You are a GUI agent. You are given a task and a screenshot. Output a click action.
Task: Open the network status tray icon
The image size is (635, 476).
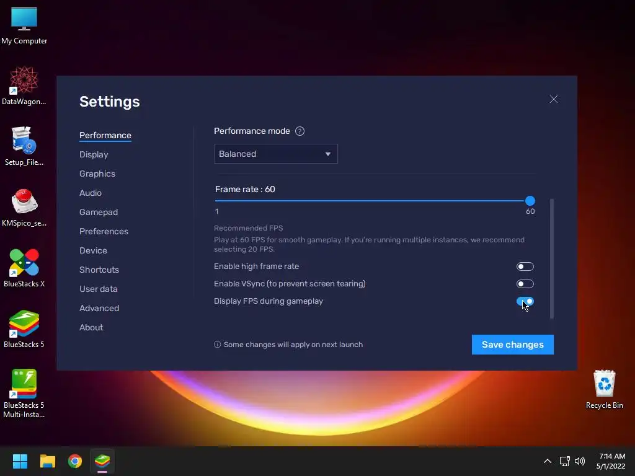click(x=564, y=461)
